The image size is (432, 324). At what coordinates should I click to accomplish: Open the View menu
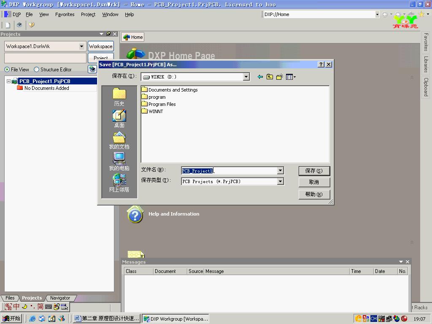(44, 14)
